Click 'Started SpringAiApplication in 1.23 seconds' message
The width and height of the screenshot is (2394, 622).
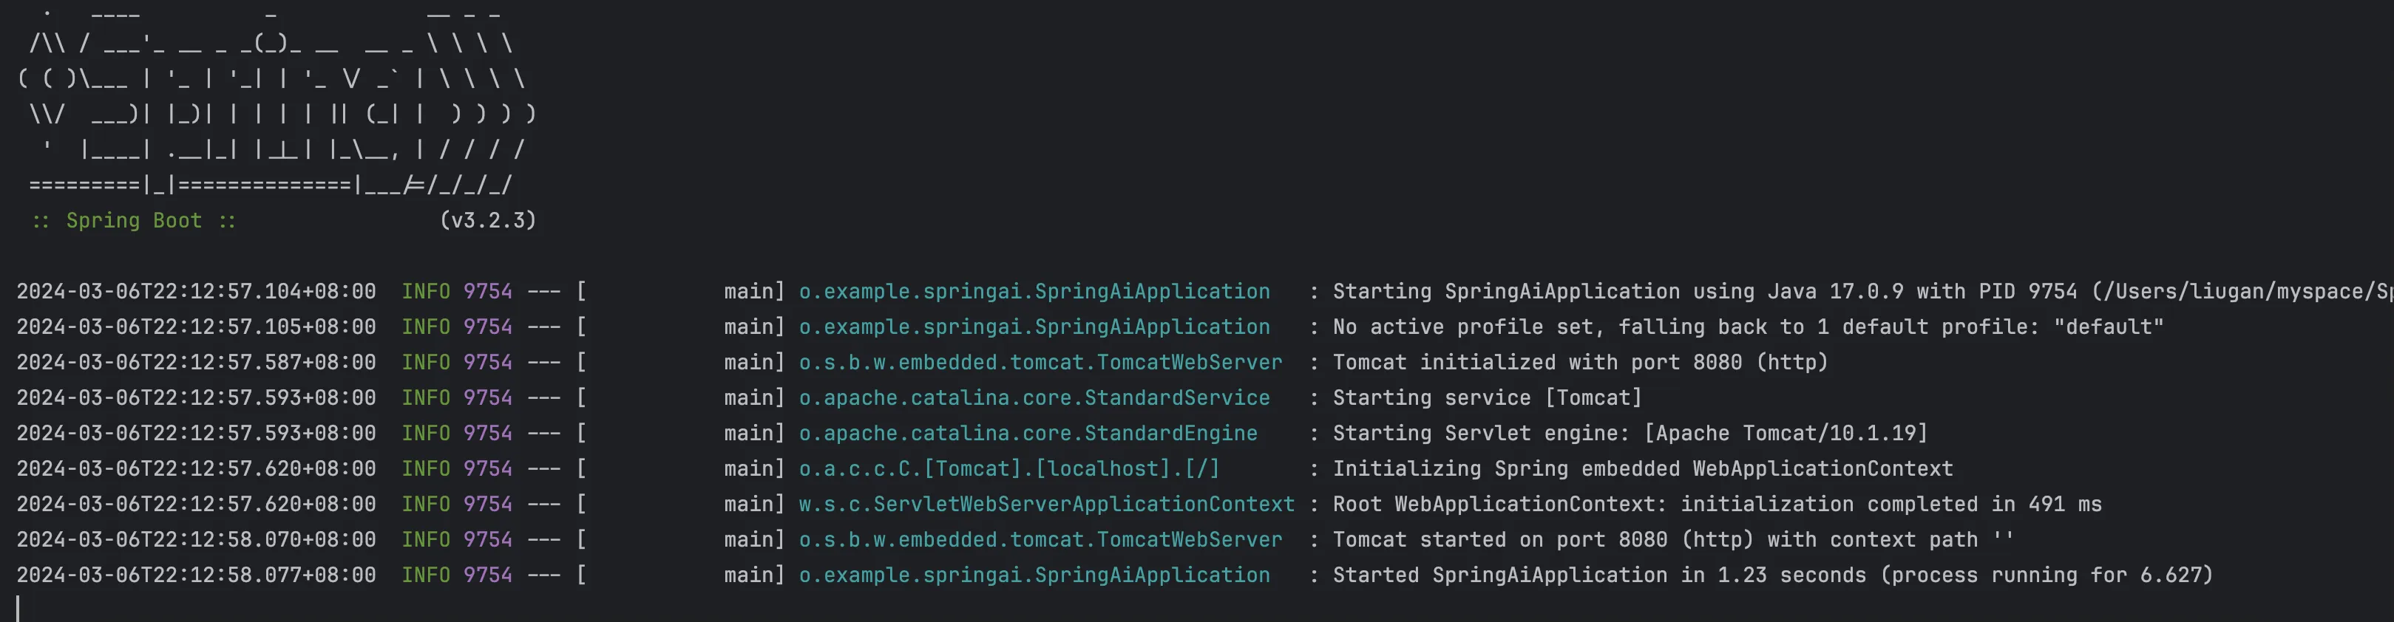pos(1772,575)
